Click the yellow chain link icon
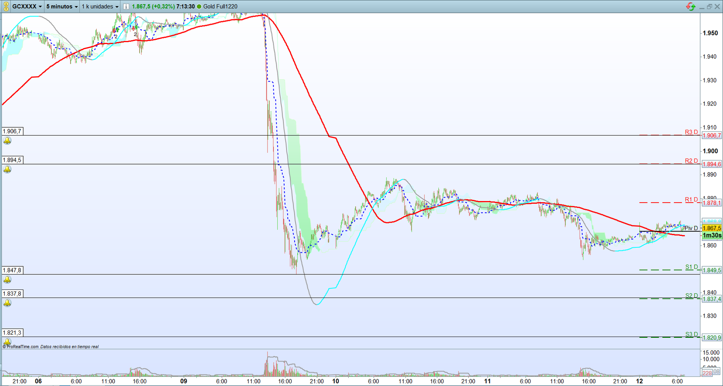Screen dimensions: 723x386 pos(6,7)
